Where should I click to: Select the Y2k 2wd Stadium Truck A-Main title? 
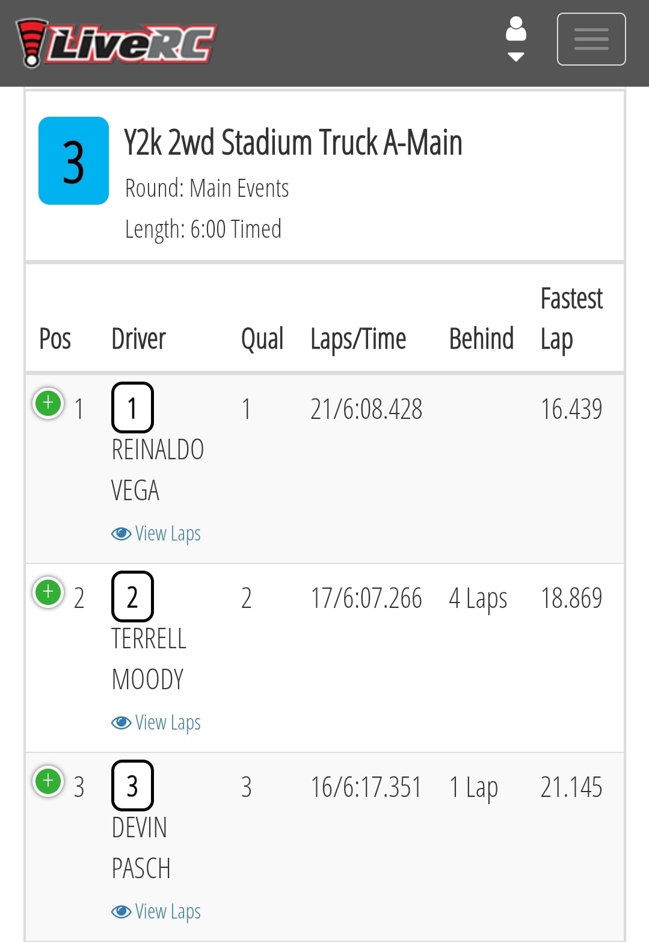[x=293, y=143]
